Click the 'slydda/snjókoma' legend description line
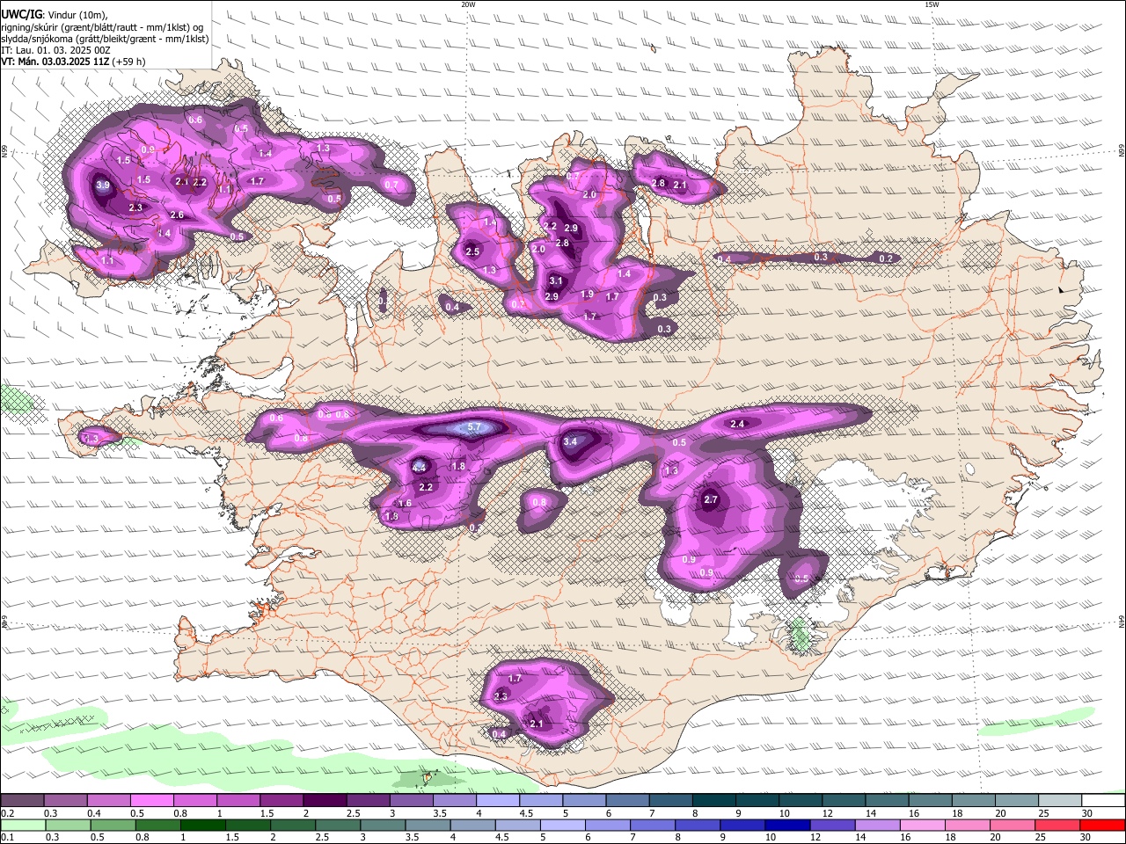This screenshot has width=1126, height=844. pyautogui.click(x=105, y=39)
